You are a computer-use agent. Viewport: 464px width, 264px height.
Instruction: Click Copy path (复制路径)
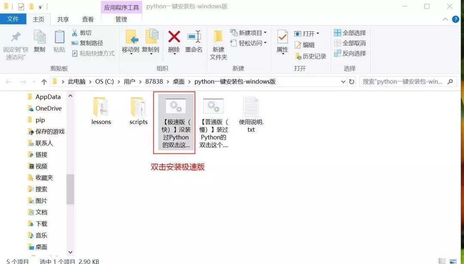pos(87,43)
